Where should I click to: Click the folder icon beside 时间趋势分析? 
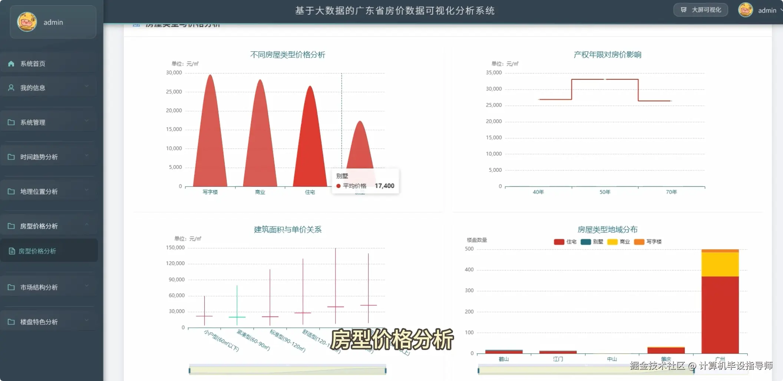[x=11, y=157]
